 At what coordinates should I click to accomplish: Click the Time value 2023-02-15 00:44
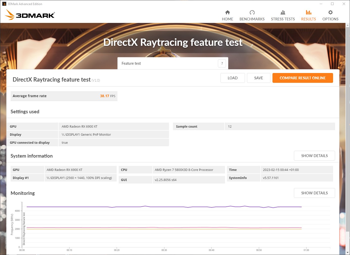[x=281, y=170]
